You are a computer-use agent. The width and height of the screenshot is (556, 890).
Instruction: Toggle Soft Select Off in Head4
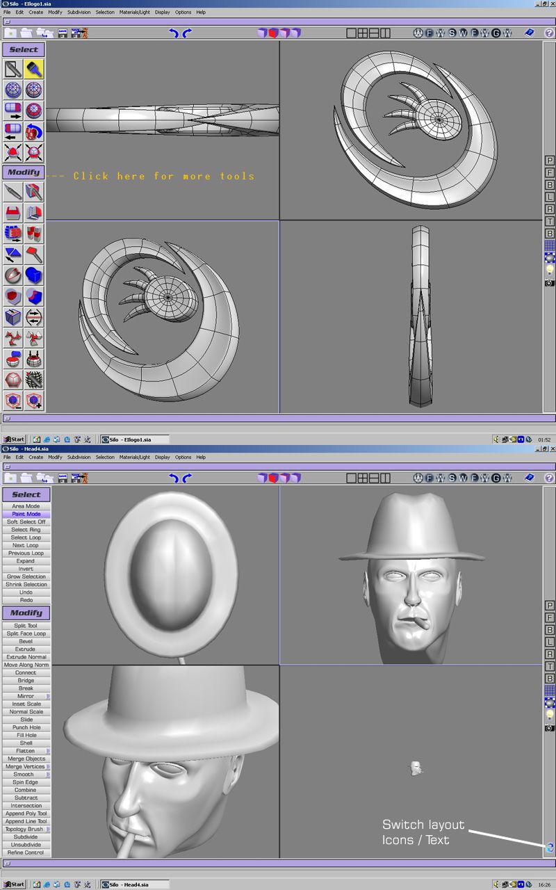[x=26, y=521]
